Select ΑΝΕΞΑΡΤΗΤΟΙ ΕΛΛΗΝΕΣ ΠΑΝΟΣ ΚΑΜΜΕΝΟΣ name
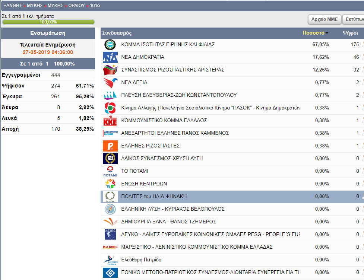This screenshot has width=364, height=280. coord(175,133)
